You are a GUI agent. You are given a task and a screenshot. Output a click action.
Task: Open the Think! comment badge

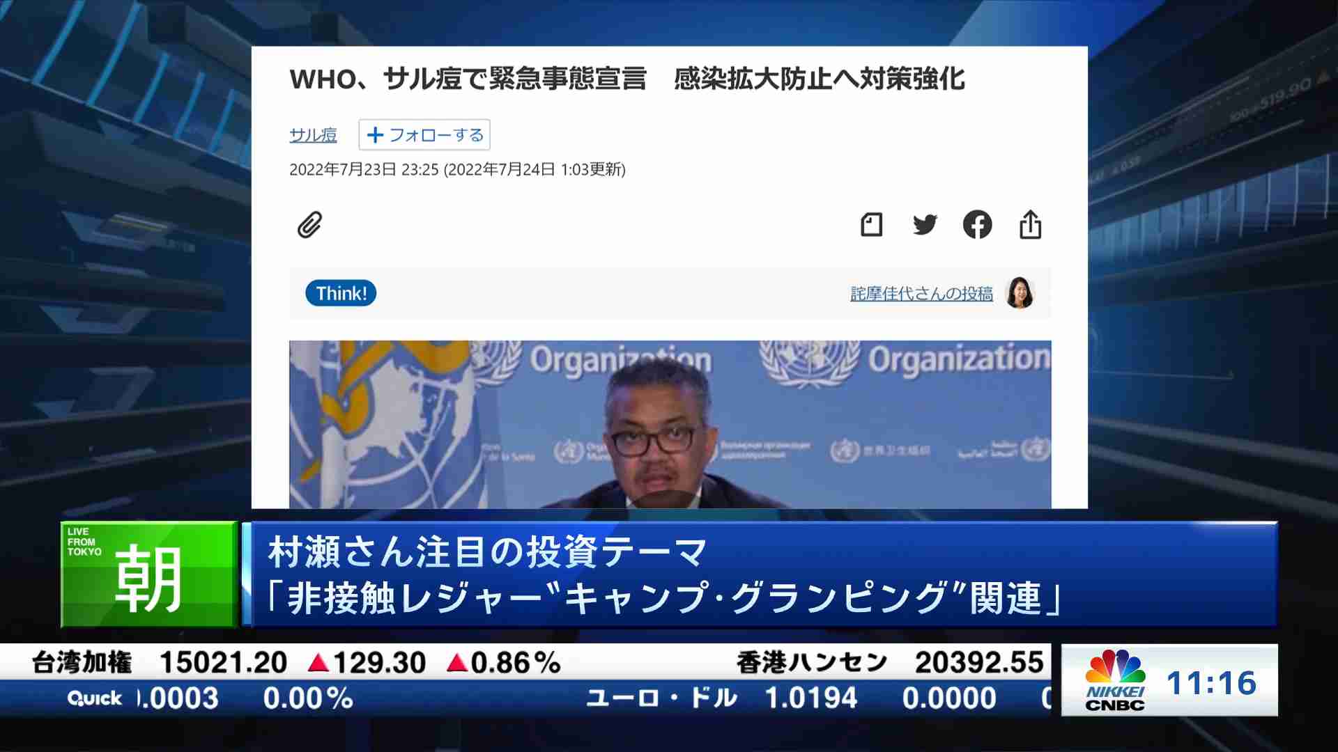coord(341,293)
